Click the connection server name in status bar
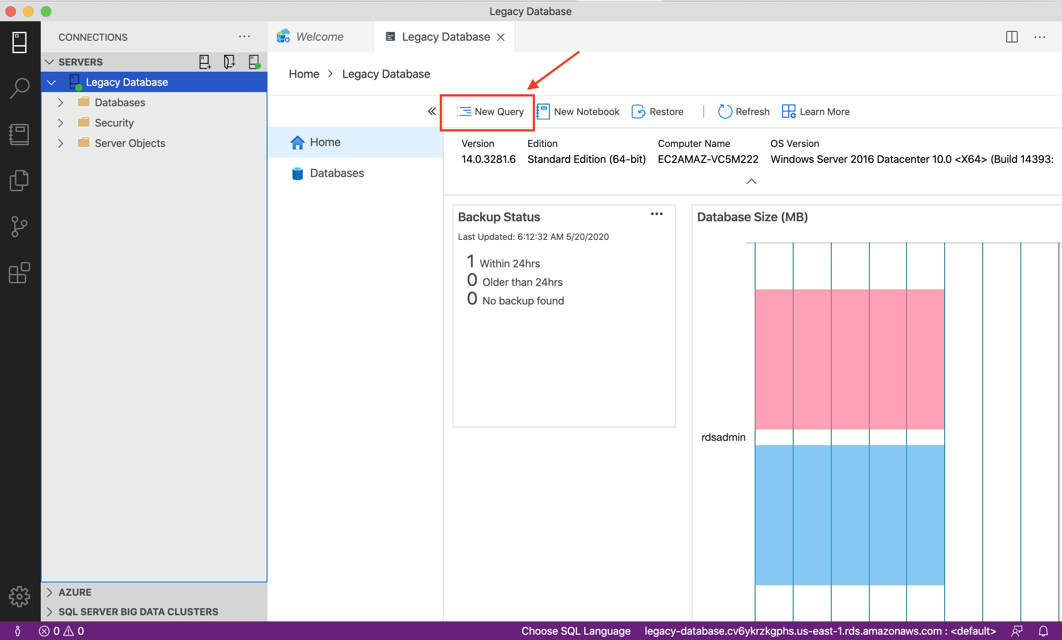 820,631
